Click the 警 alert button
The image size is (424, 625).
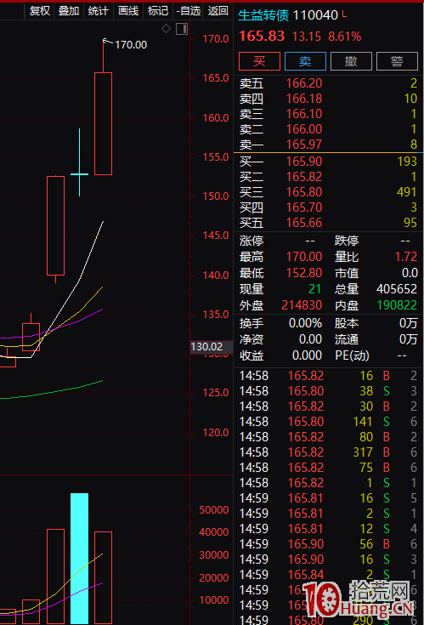pos(397,61)
